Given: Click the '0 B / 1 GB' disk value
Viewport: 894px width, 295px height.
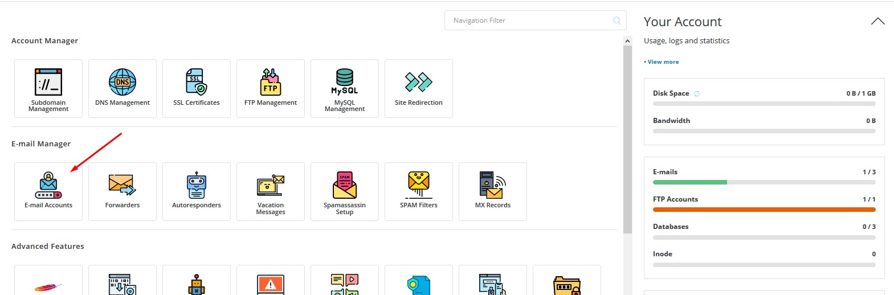Looking at the screenshot, I should coord(861,93).
